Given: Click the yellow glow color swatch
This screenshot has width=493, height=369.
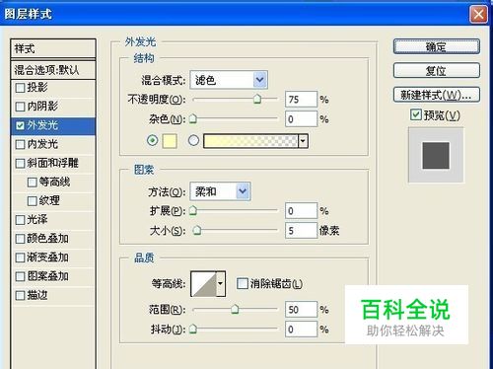Looking at the screenshot, I should [x=170, y=141].
